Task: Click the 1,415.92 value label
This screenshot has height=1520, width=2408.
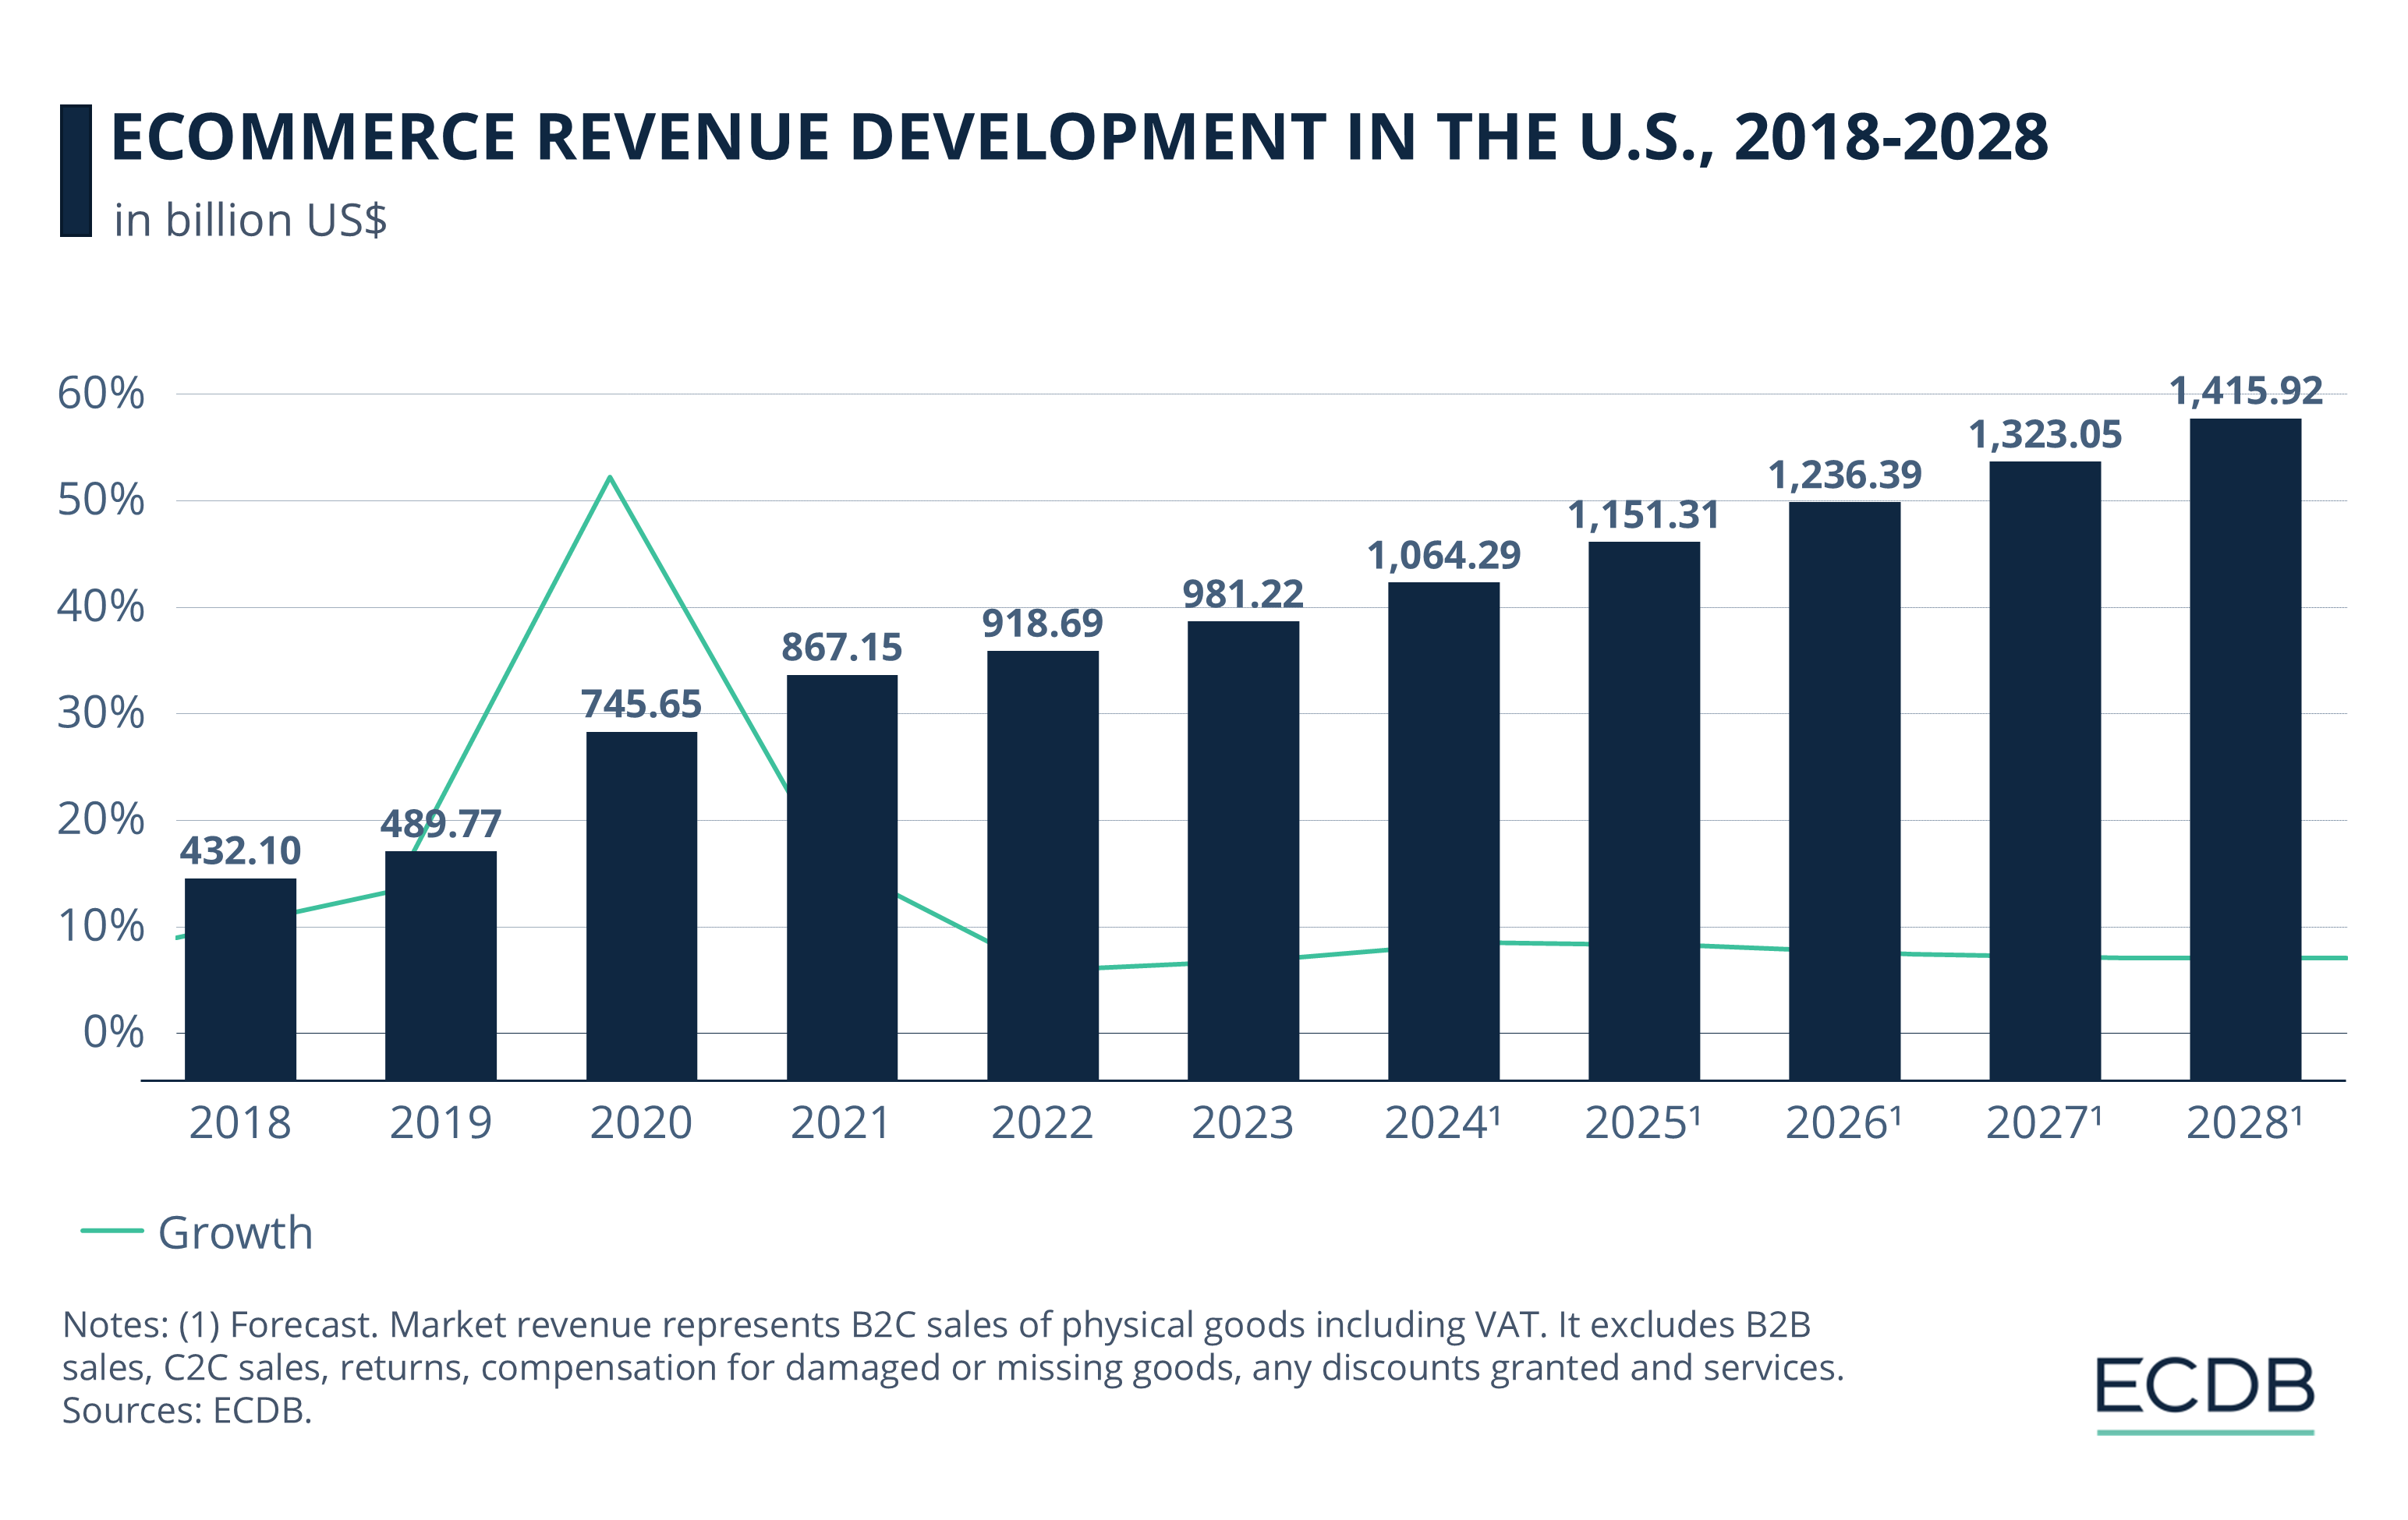Action: coord(2246,391)
